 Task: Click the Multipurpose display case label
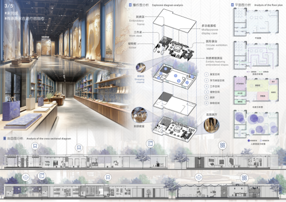pyautogui.click(x=210, y=31)
